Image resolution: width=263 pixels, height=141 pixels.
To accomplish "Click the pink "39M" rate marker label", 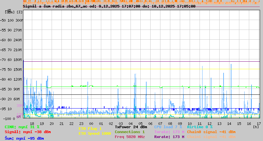I will coord(19,106).
